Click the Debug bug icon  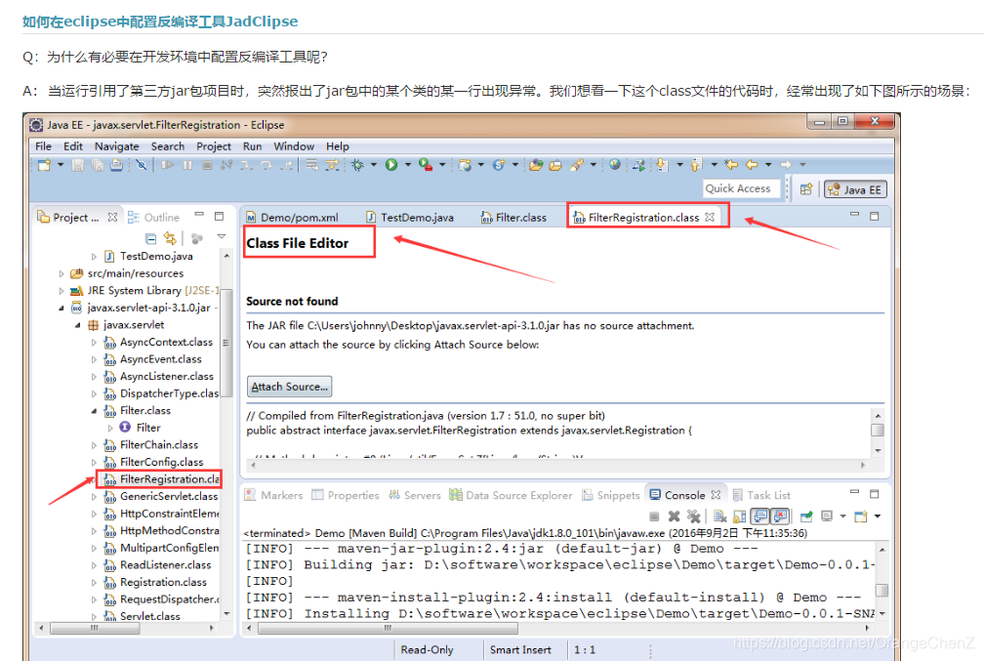click(357, 165)
